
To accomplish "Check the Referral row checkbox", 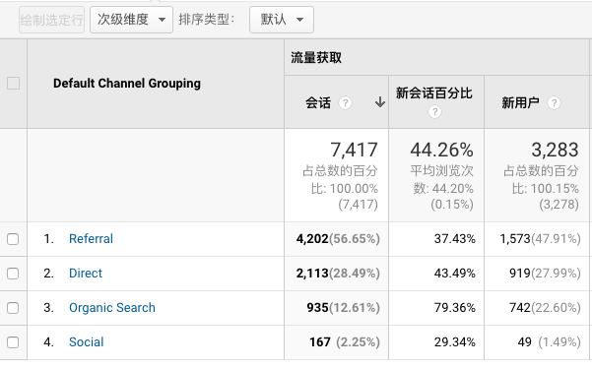I will [13, 239].
